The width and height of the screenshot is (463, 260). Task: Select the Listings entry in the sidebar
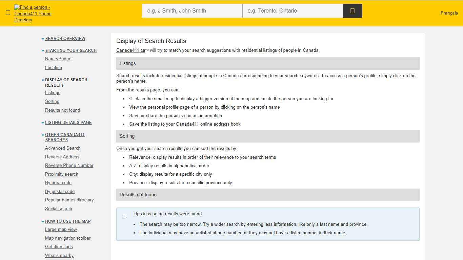(x=53, y=92)
